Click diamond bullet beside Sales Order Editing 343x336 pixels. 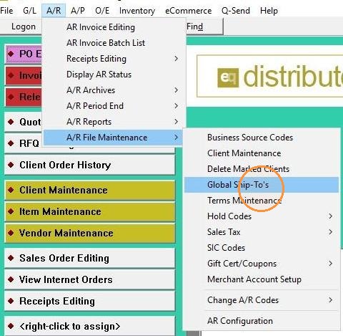click(11, 258)
